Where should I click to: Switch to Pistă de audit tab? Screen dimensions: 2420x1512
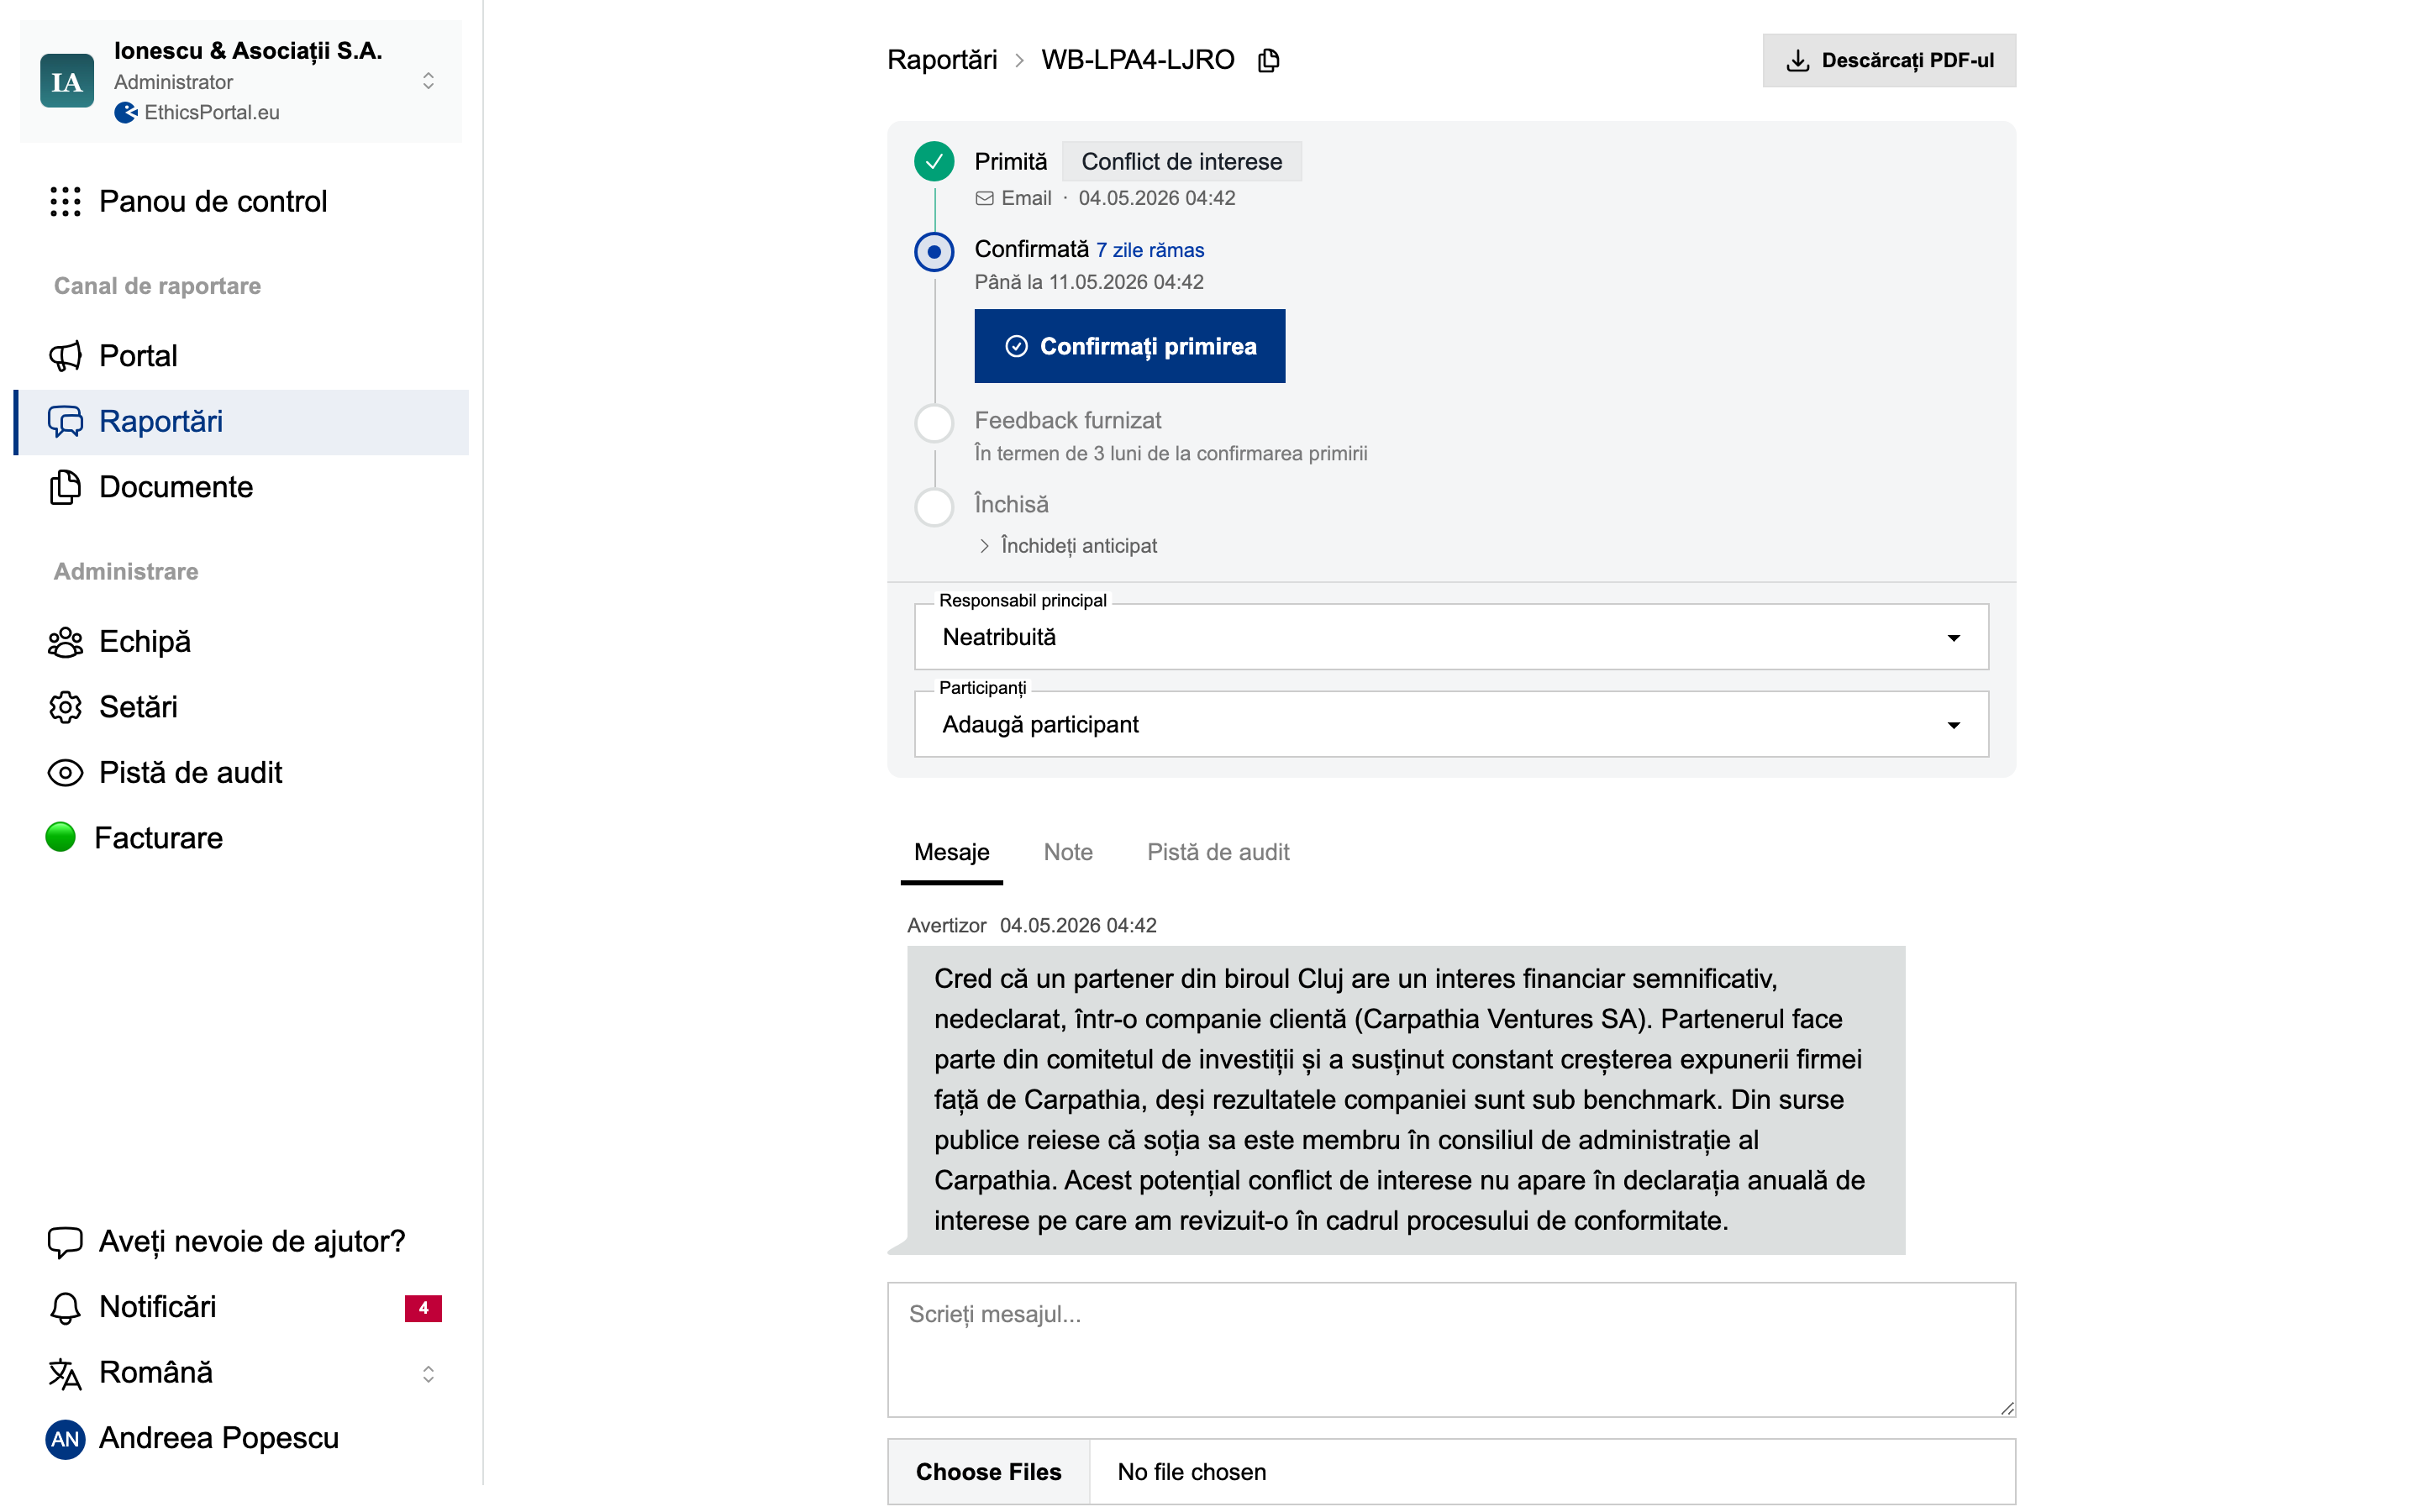(x=1218, y=853)
